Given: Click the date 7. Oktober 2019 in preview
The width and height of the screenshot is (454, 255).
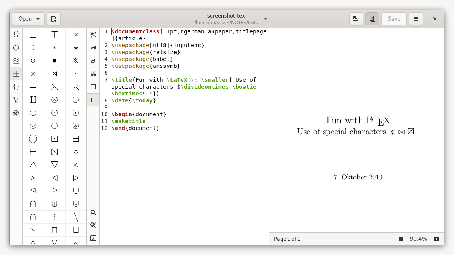Looking at the screenshot, I should 358,177.
